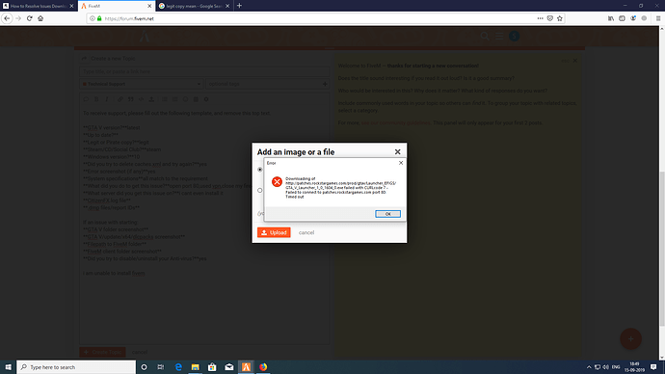Open File Explorer from taskbar
Viewport: 665px width, 374px height.
[195, 367]
